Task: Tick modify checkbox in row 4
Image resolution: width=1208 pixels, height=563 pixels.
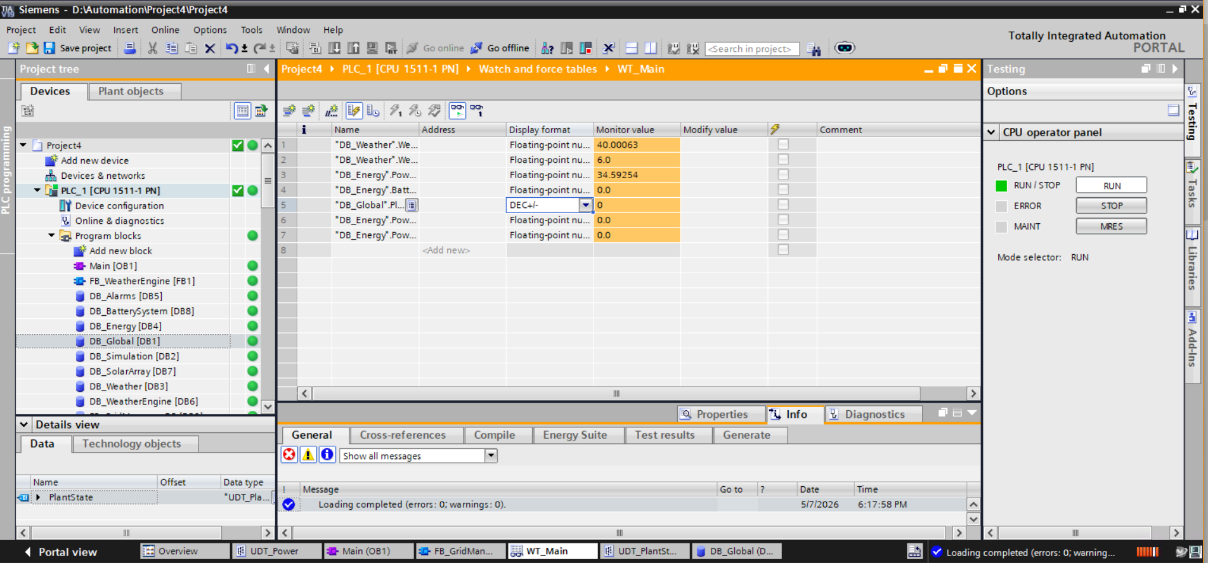Action: coord(783,190)
